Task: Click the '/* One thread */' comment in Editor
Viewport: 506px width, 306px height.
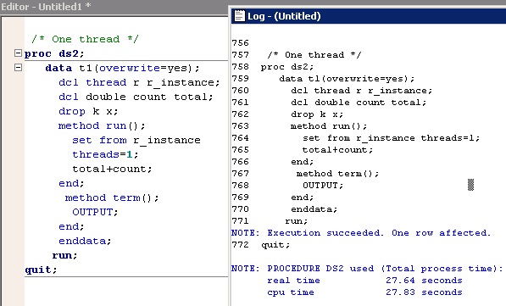Action: coord(86,39)
